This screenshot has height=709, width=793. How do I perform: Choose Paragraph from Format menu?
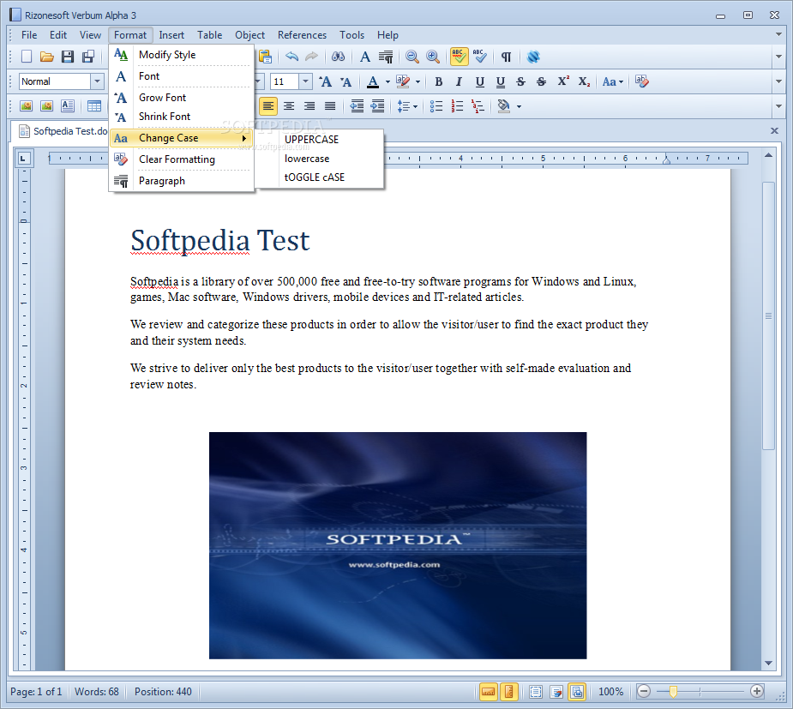pos(181,181)
